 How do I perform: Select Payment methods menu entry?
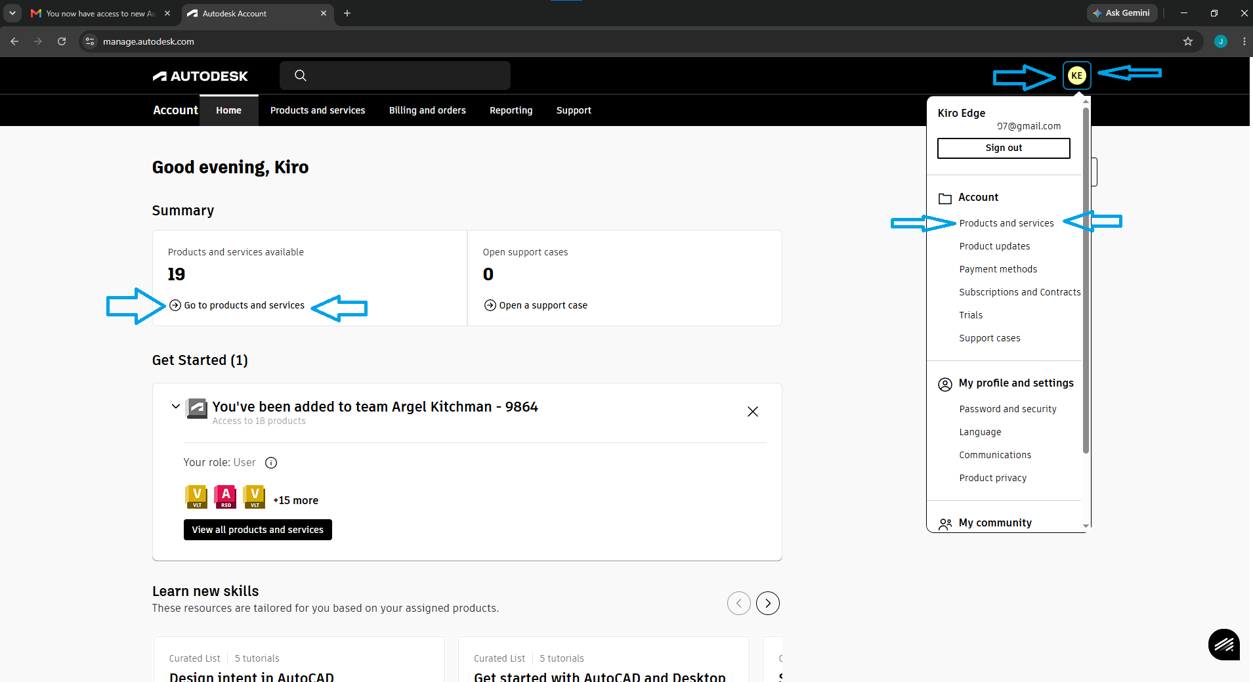tap(998, 269)
